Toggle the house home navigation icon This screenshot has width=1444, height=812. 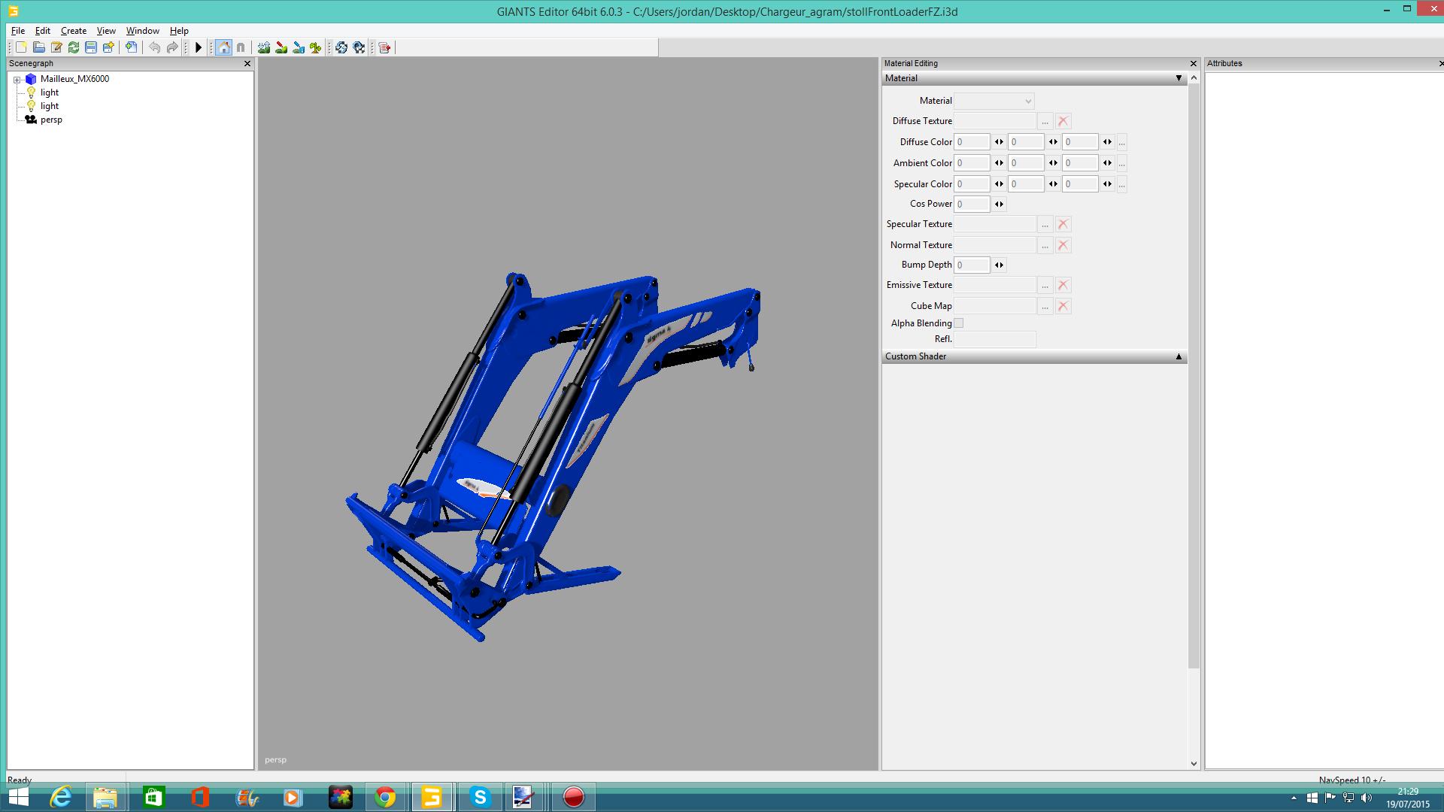tap(223, 47)
